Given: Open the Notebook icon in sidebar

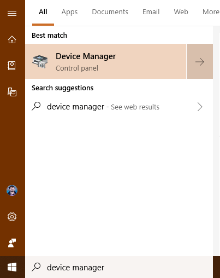Looking at the screenshot, I should pyautogui.click(x=11, y=66).
